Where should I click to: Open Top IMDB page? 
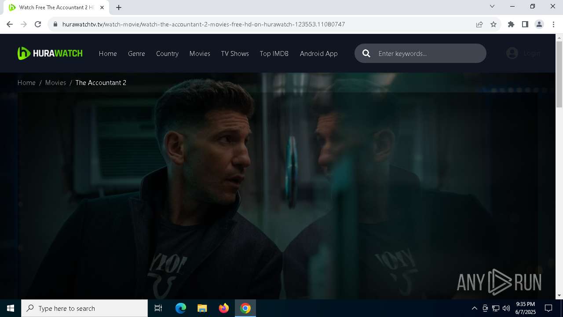(x=274, y=53)
